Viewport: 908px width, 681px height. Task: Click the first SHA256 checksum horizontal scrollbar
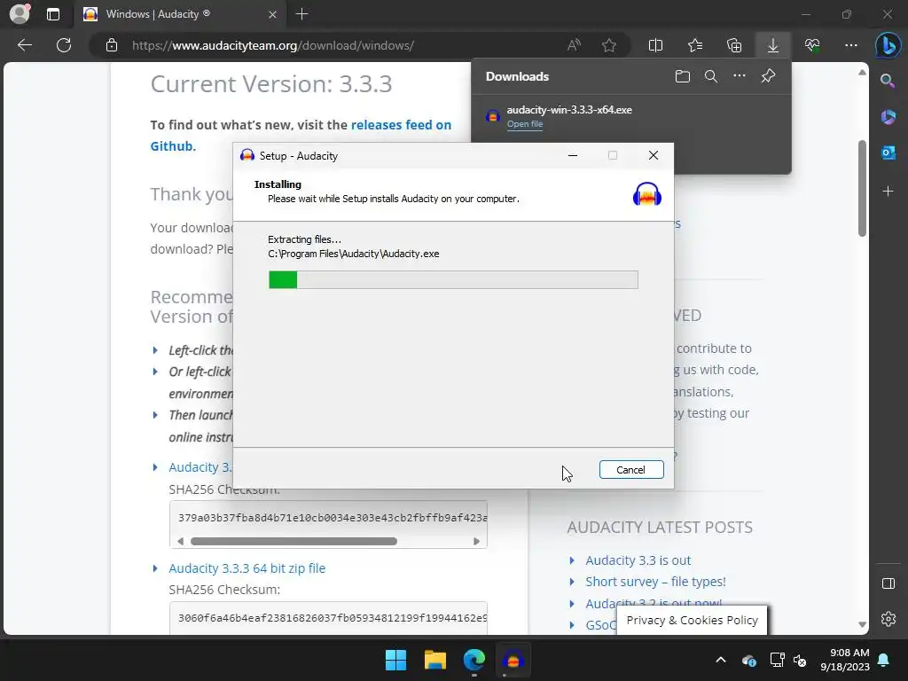click(294, 542)
